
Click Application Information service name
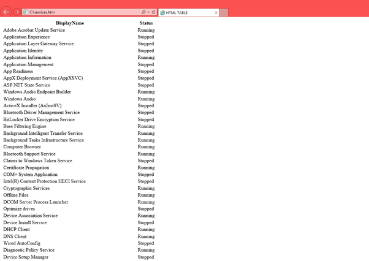(28, 58)
